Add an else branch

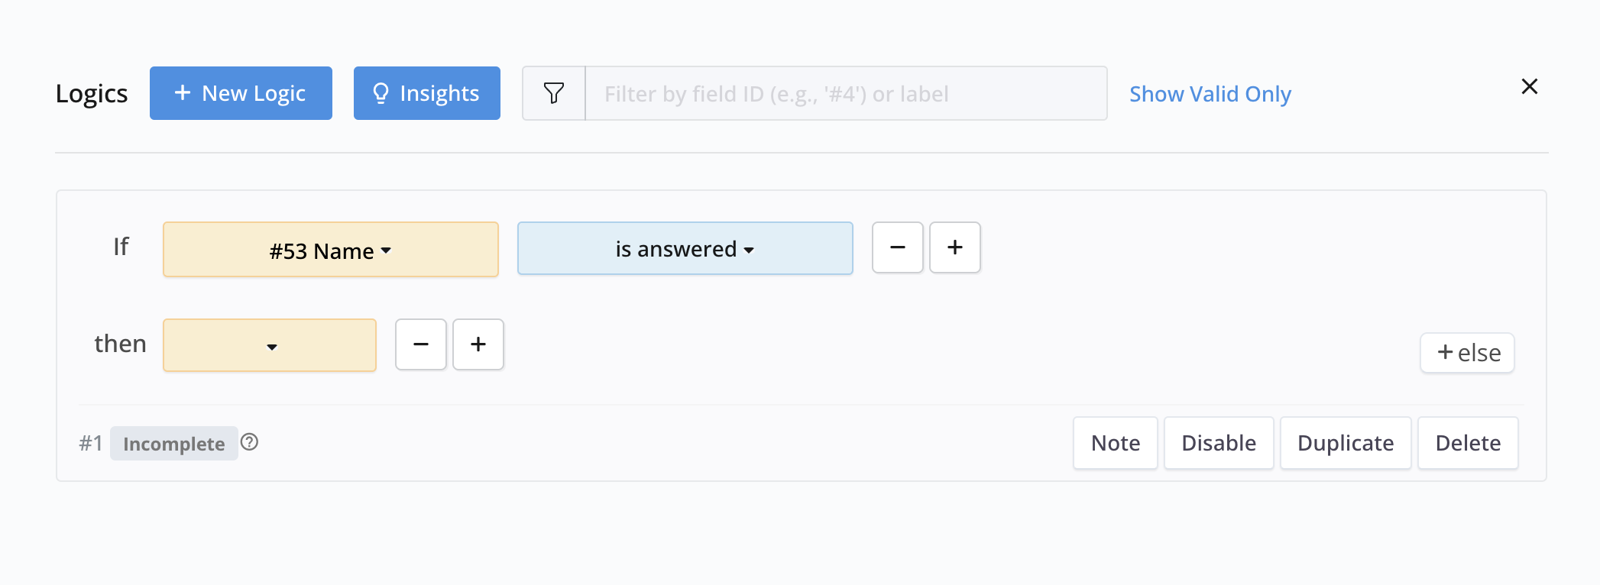tap(1467, 353)
